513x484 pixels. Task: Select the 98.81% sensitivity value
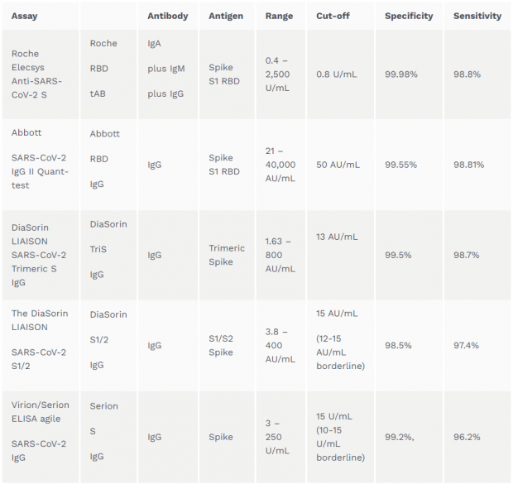tap(468, 165)
